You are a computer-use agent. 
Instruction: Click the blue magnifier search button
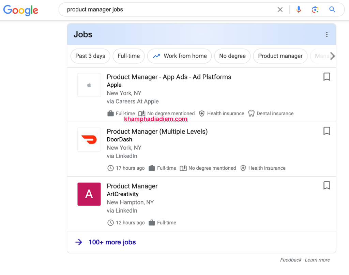click(332, 10)
